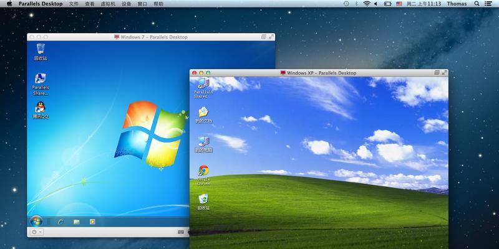The height and width of the screenshot is (249, 499).
Task: Click Coherence view icon in Windows XP title bar
Action: click(437, 73)
